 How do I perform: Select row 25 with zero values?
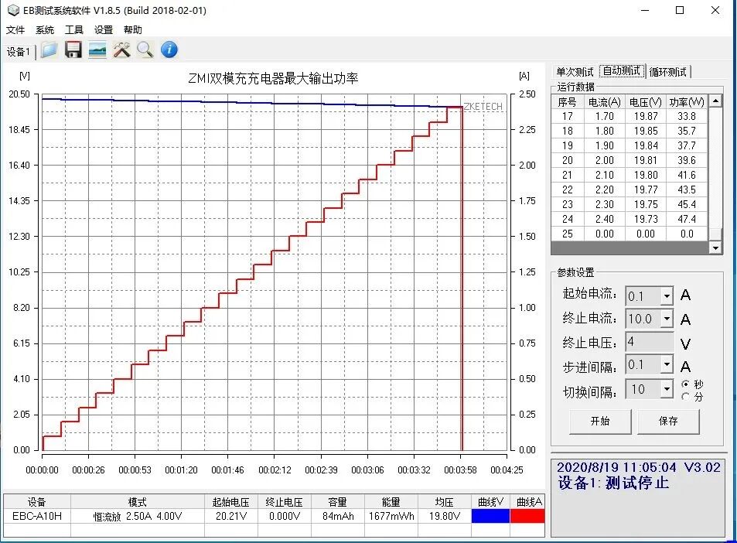630,234
